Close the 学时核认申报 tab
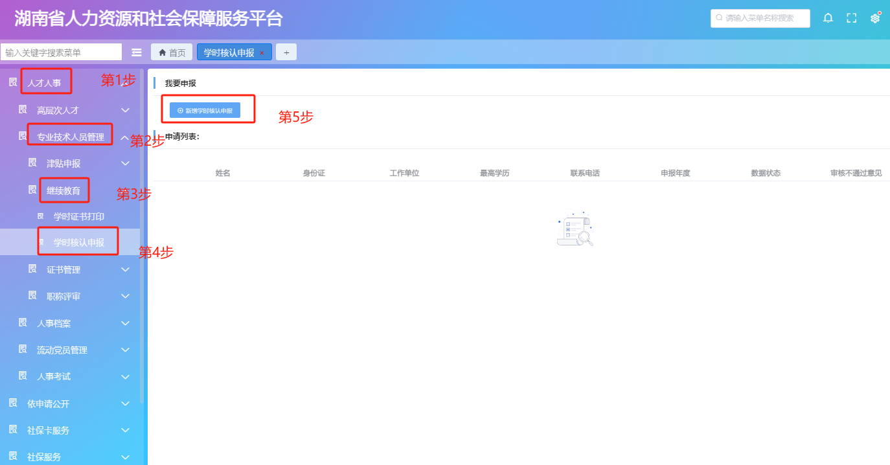Image resolution: width=890 pixels, height=465 pixels. (262, 53)
